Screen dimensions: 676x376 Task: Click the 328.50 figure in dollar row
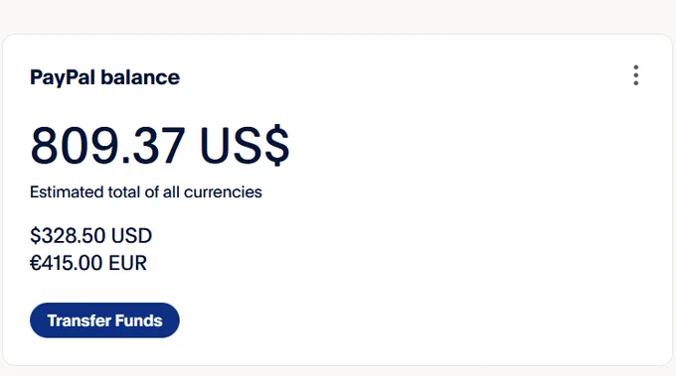(73, 235)
